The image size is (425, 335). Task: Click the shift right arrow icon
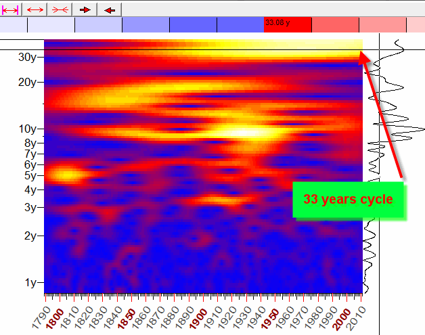pos(85,10)
